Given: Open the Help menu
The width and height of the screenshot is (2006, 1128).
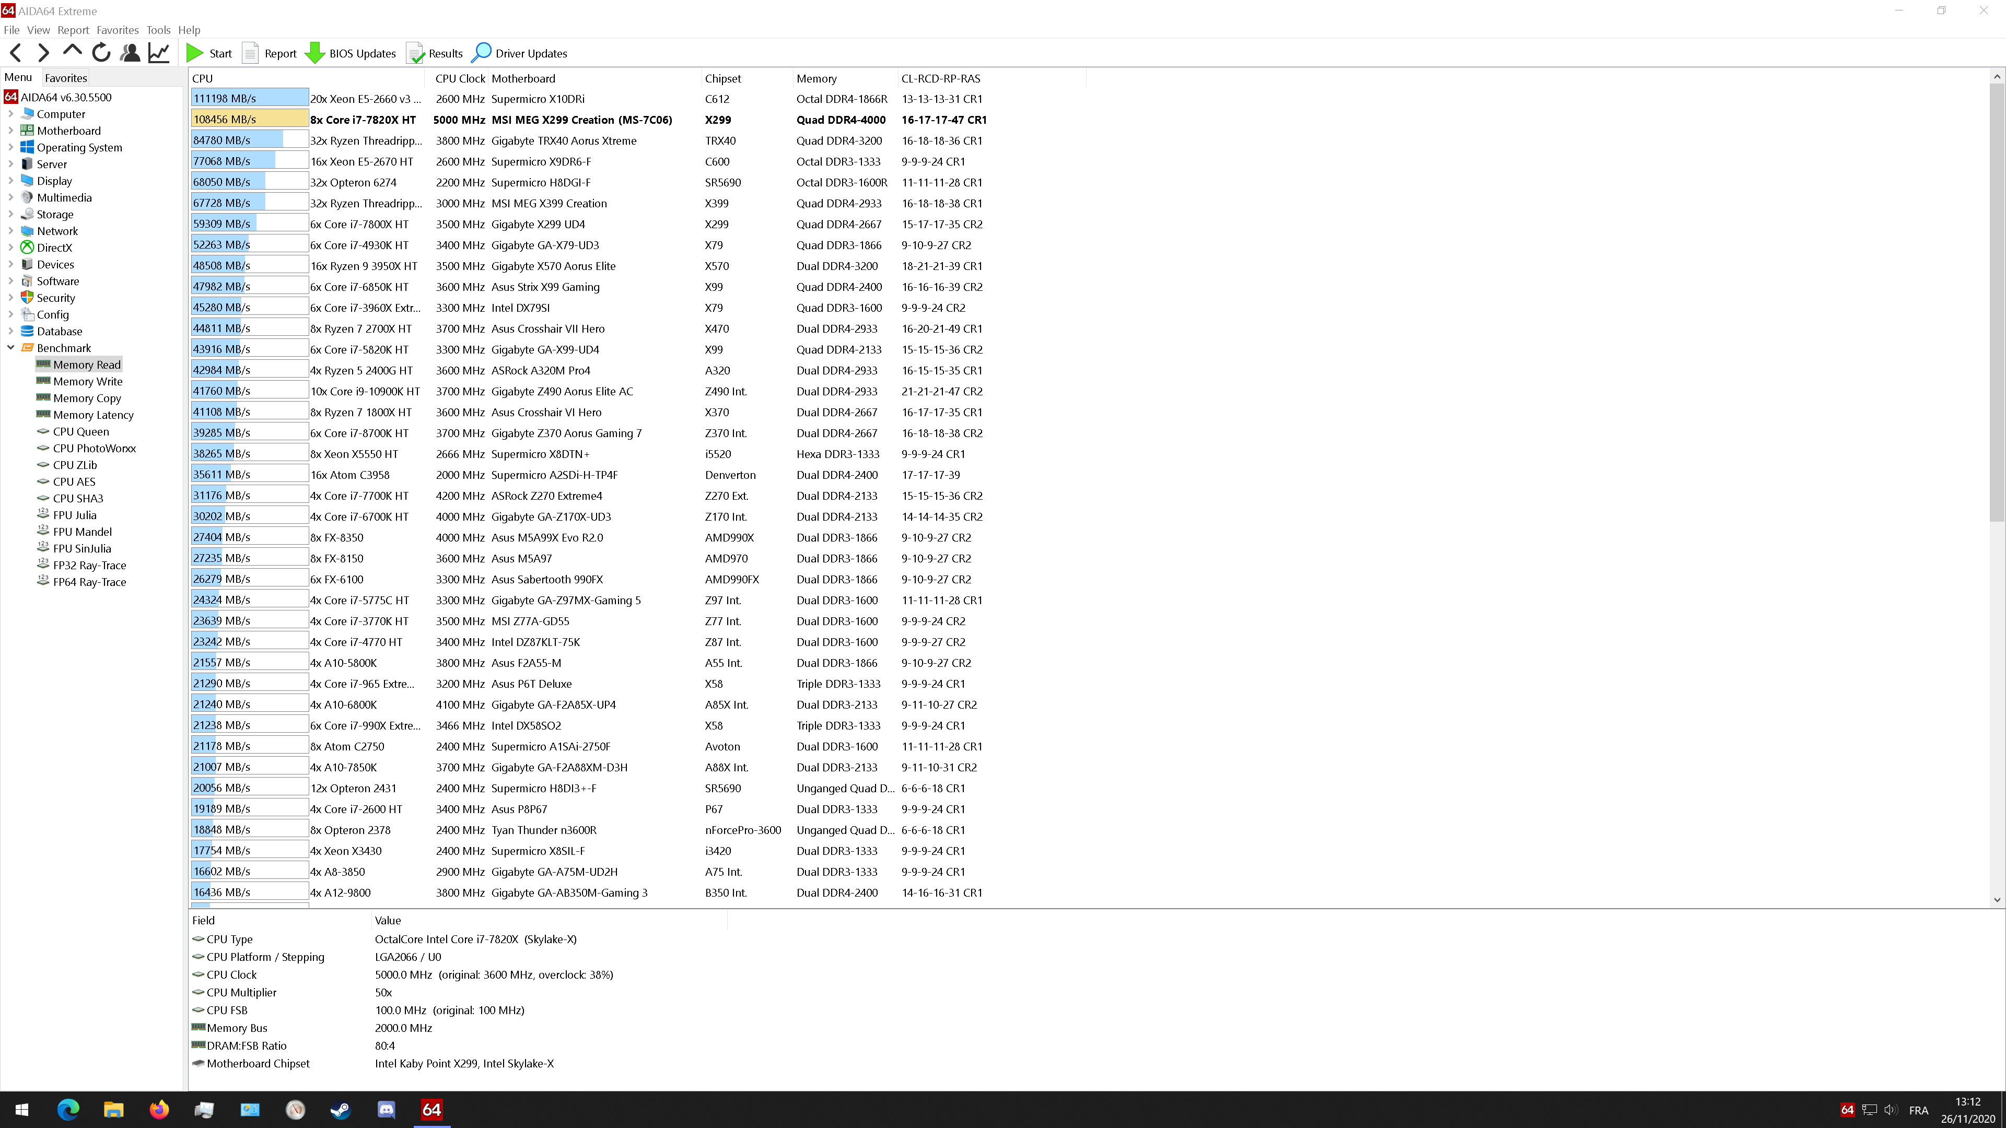Looking at the screenshot, I should 189,30.
